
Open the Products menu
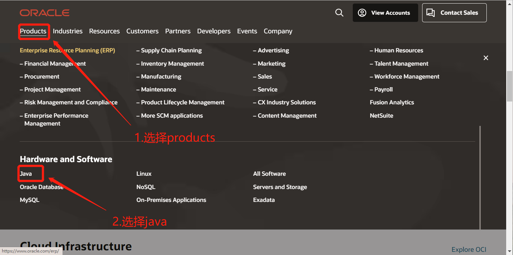pyautogui.click(x=33, y=31)
